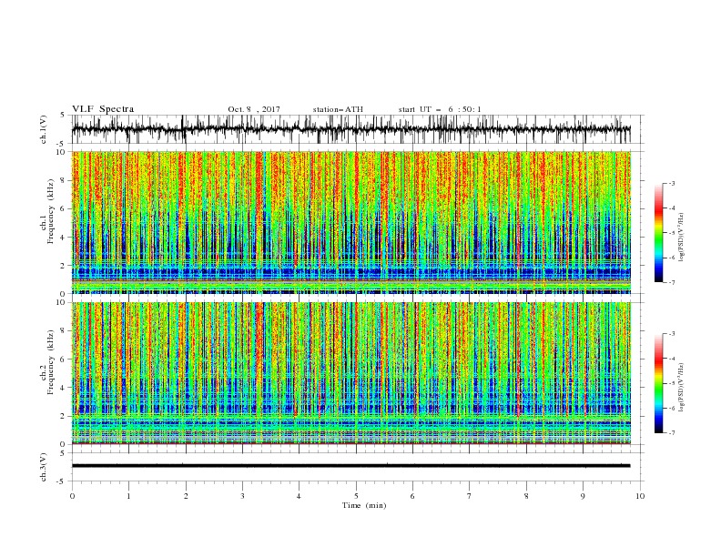Click the ch.1 spectrogram color bar
This screenshot has width=721, height=557.
(658, 233)
